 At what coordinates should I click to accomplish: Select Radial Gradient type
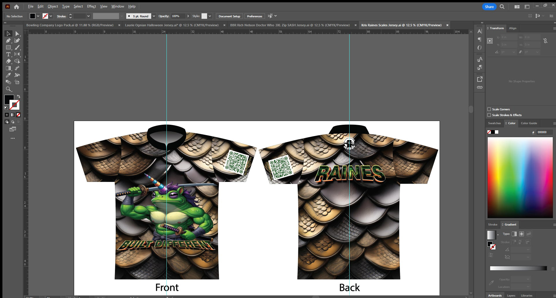click(522, 234)
